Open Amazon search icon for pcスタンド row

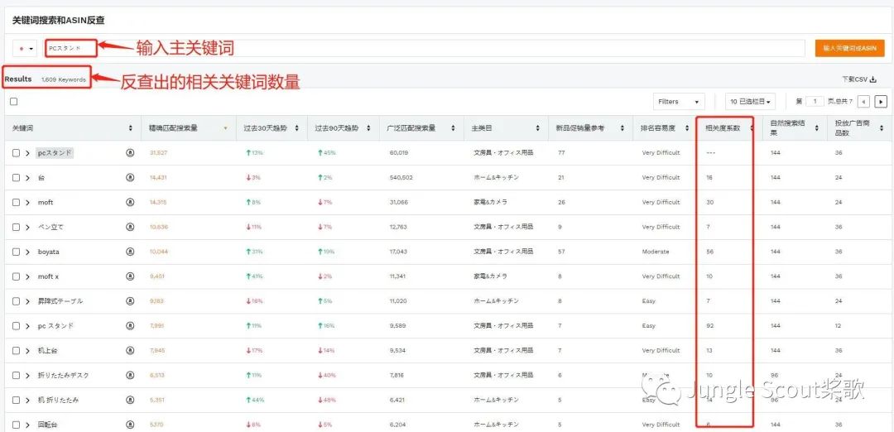pyautogui.click(x=130, y=153)
